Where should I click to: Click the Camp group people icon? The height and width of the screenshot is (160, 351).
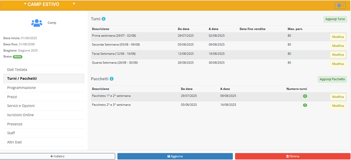tap(36, 23)
